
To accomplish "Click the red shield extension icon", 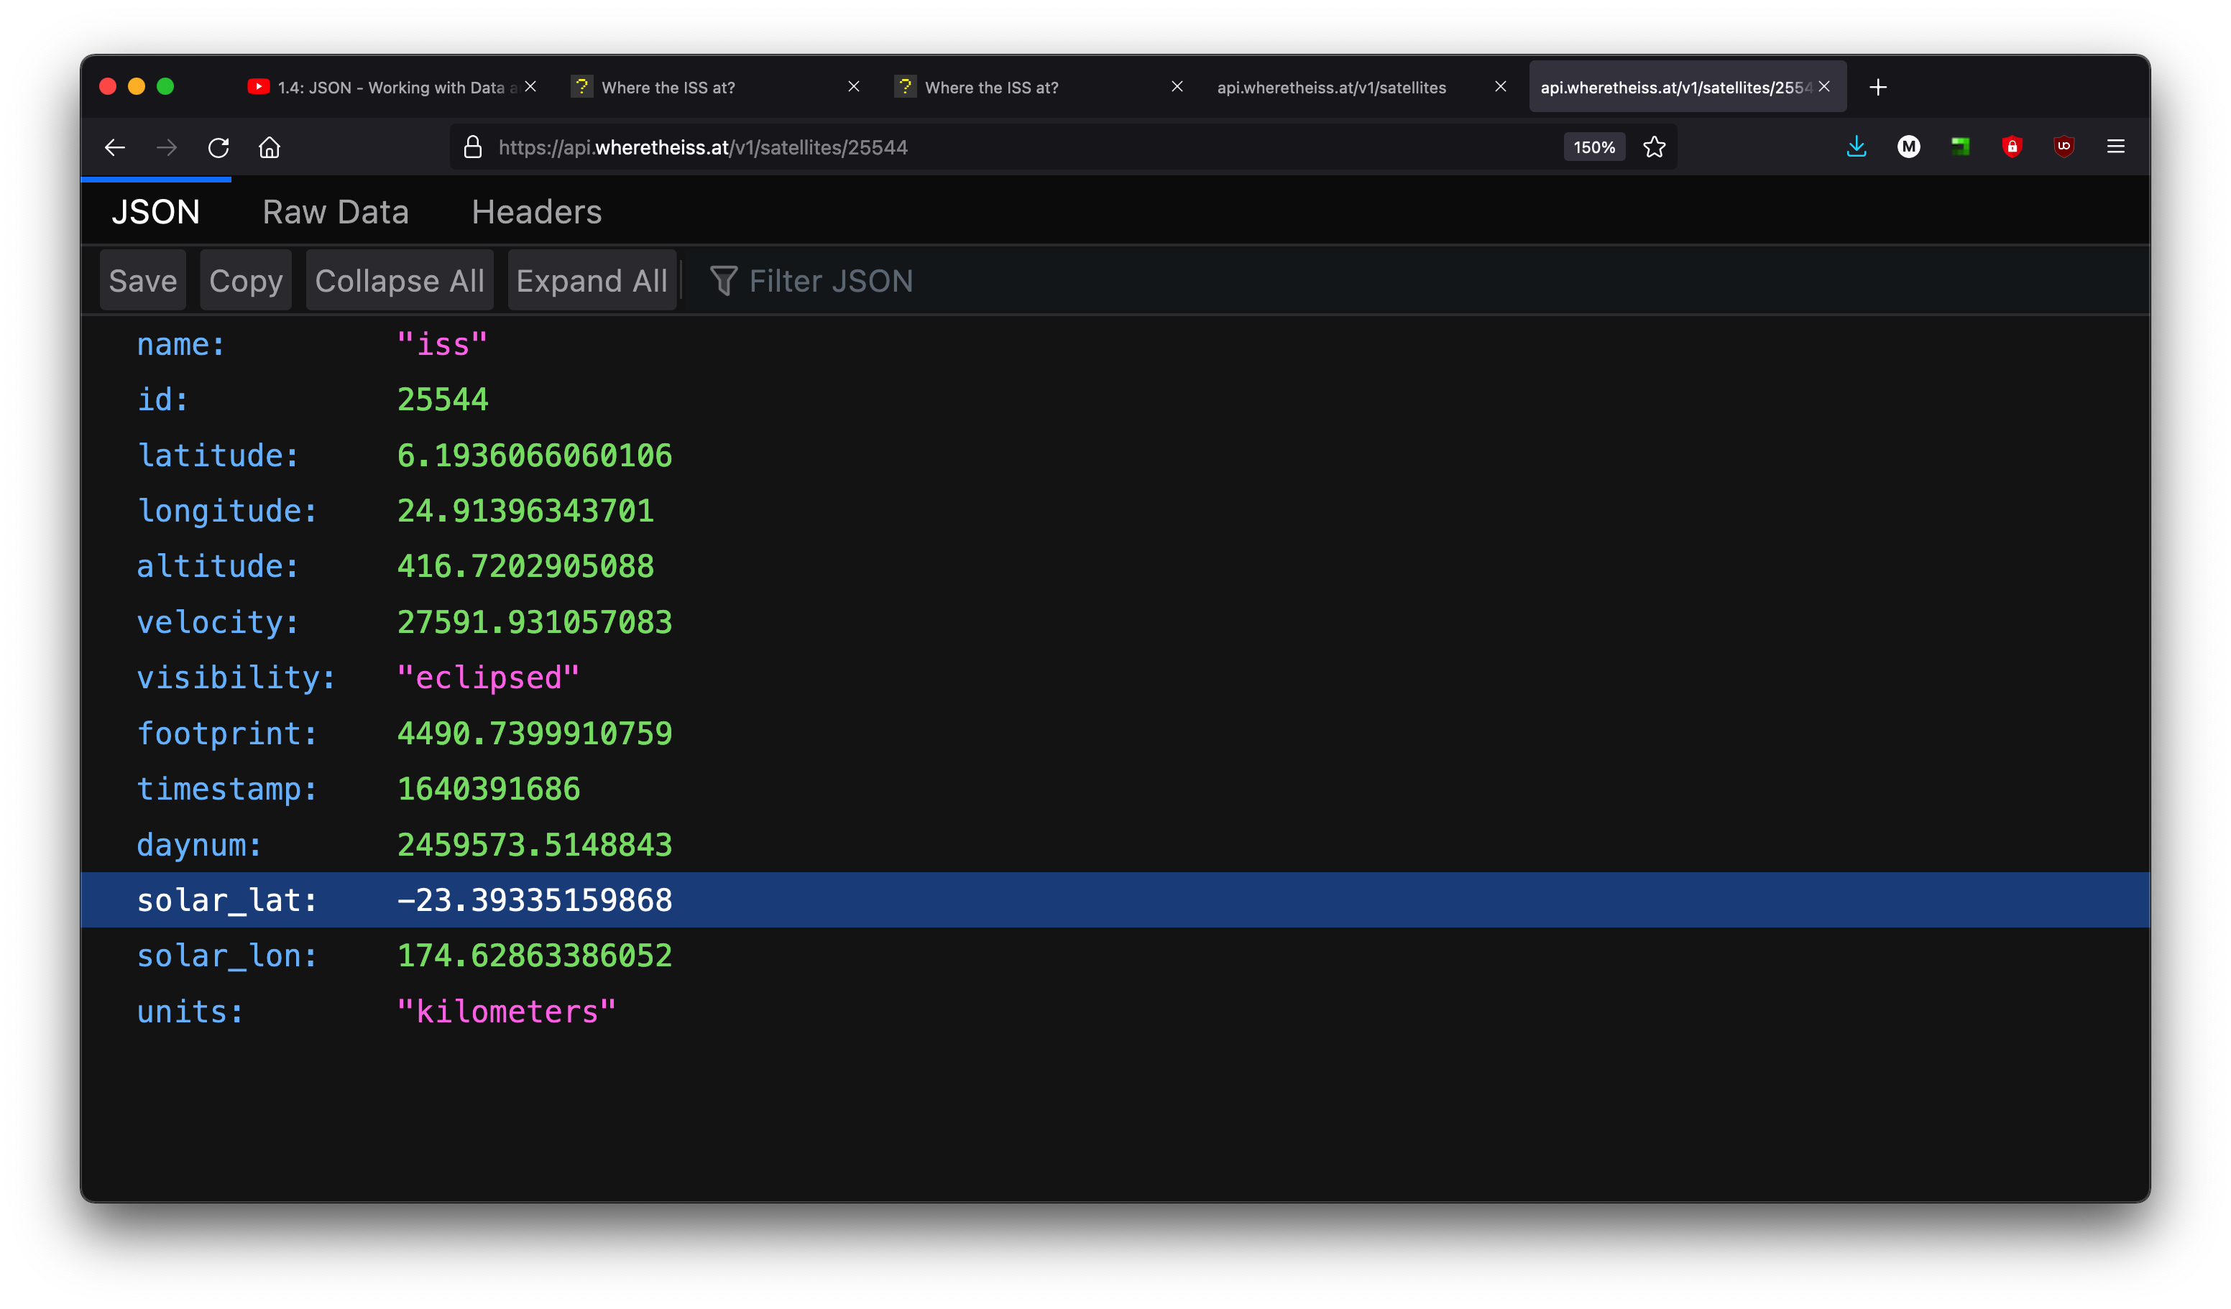I will 2012,147.
